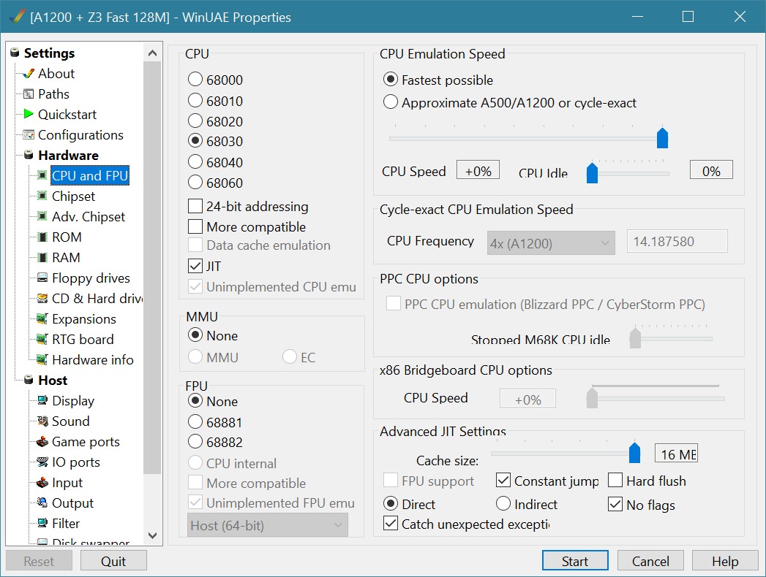
Task: Click the Expansions card icon
Action: click(x=42, y=319)
